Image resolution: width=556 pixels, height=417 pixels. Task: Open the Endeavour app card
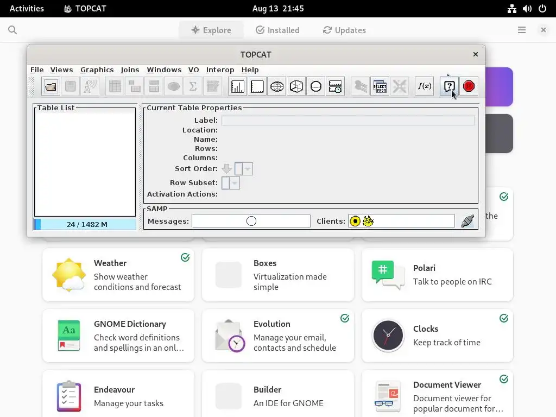(118, 394)
